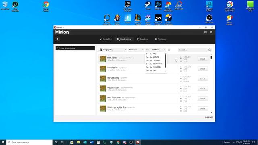The image size is (258, 145).
Task: Open OBS Studio desktop shortcut
Action: coord(209,19)
